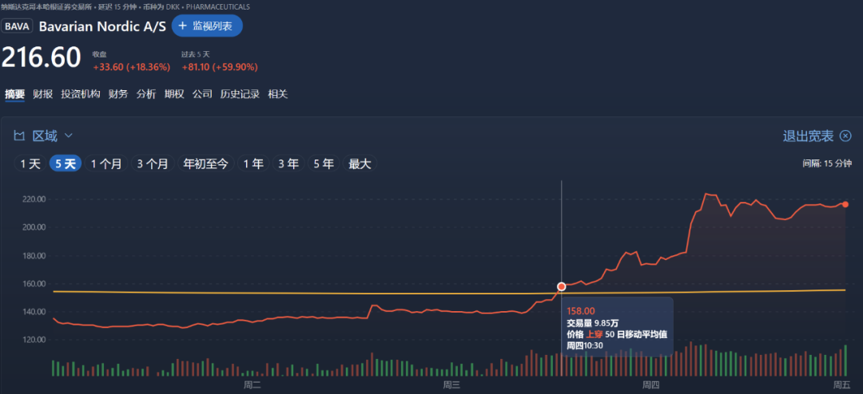Select the 1 天 time range
The height and width of the screenshot is (394, 863).
(30, 164)
